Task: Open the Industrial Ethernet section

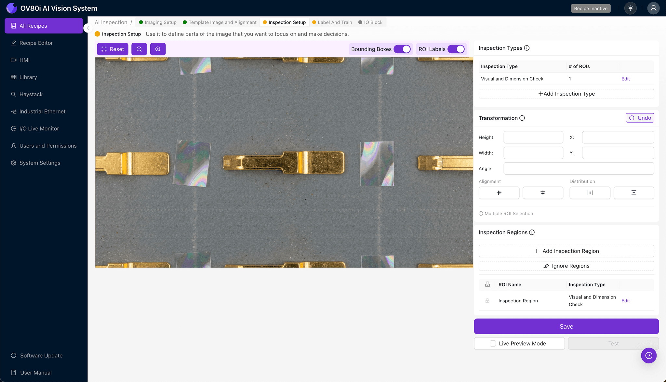Action: pyautogui.click(x=42, y=111)
